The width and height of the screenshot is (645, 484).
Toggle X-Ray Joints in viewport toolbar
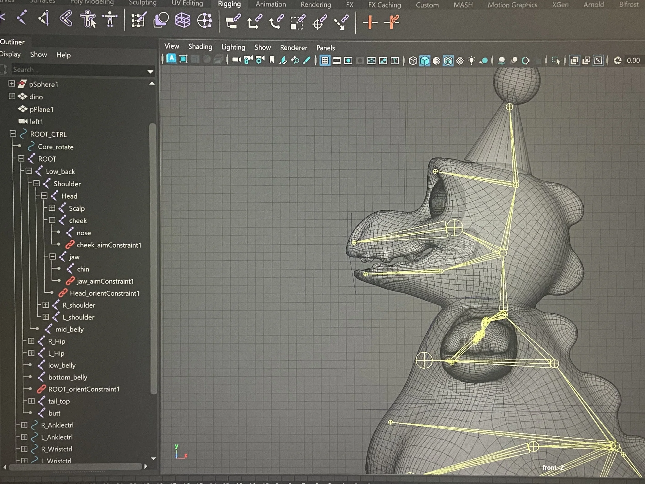pyautogui.click(x=598, y=60)
